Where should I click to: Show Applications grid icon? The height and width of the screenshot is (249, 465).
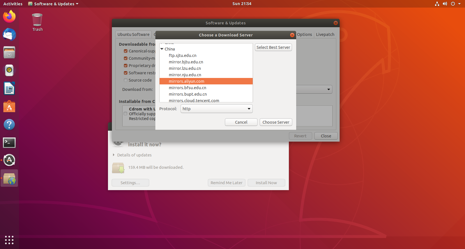click(x=9, y=240)
